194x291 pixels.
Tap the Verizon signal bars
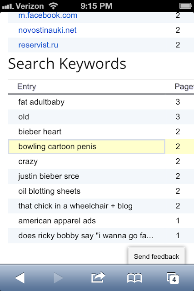(8, 6)
